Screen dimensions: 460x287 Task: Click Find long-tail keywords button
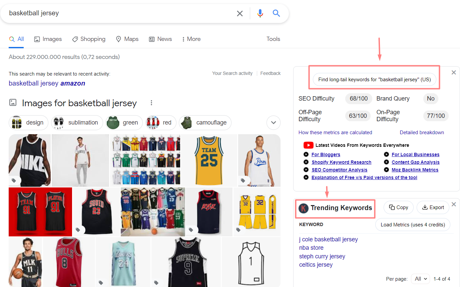[374, 80]
